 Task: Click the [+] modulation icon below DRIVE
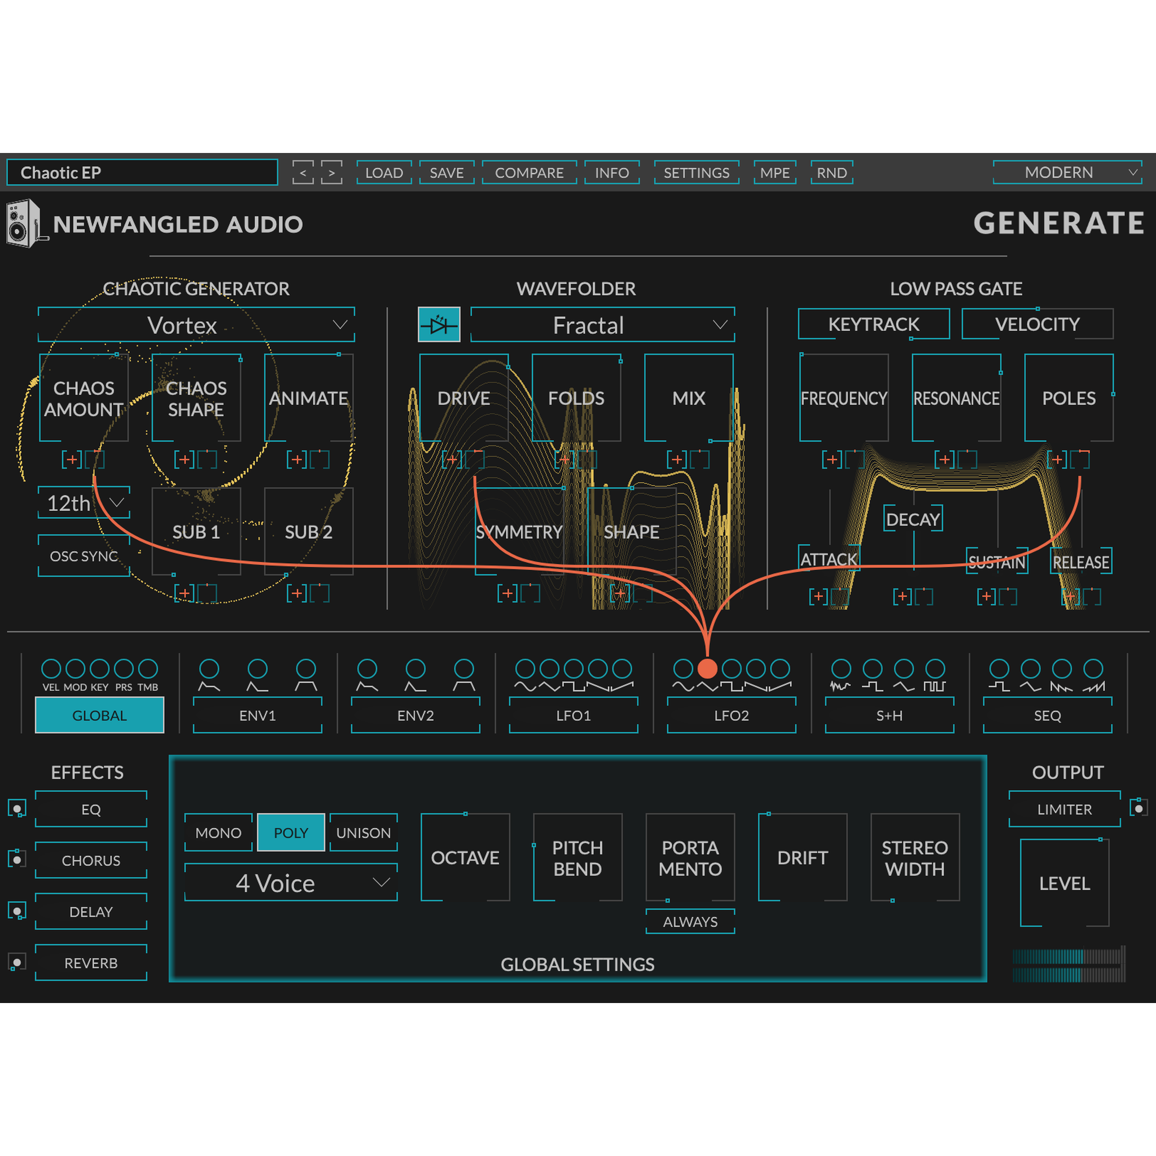click(452, 459)
